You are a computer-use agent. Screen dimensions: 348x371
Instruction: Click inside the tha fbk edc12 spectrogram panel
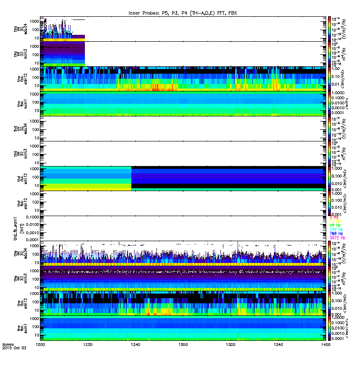(183, 79)
